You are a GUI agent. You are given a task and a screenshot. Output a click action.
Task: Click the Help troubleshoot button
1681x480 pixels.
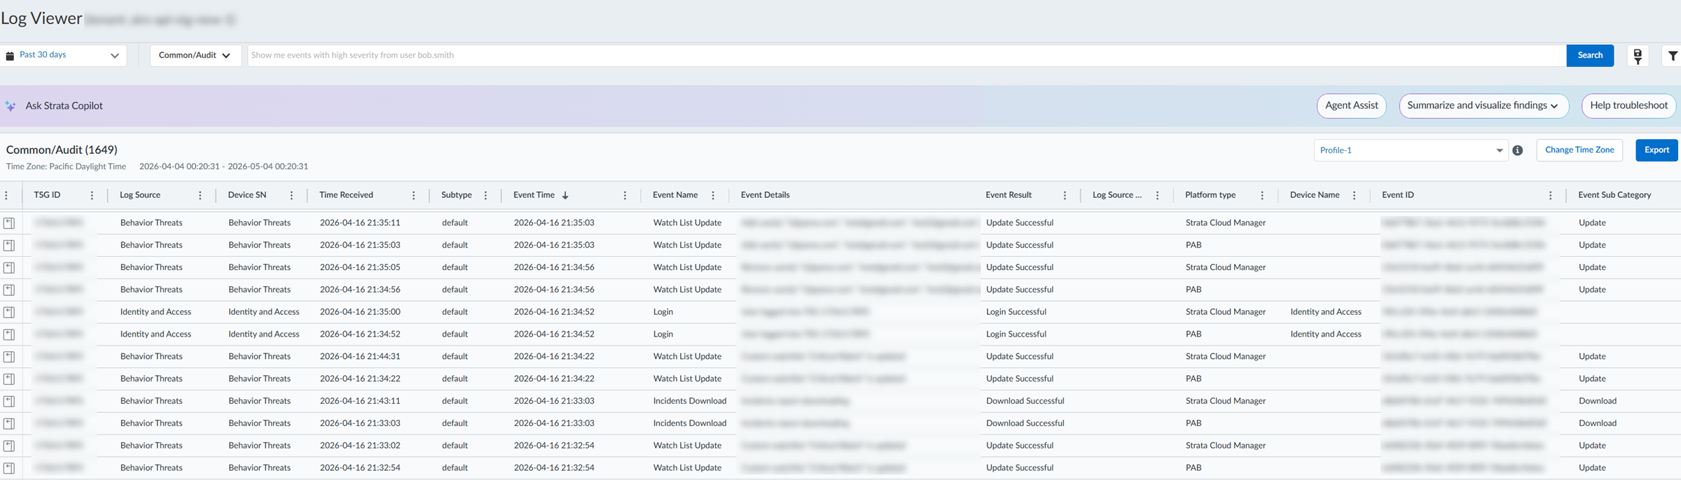(1628, 106)
